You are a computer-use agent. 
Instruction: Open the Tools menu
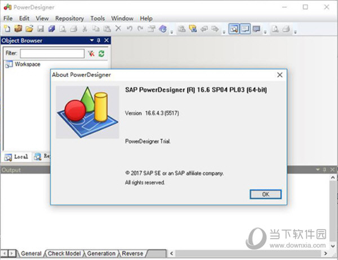(x=97, y=18)
